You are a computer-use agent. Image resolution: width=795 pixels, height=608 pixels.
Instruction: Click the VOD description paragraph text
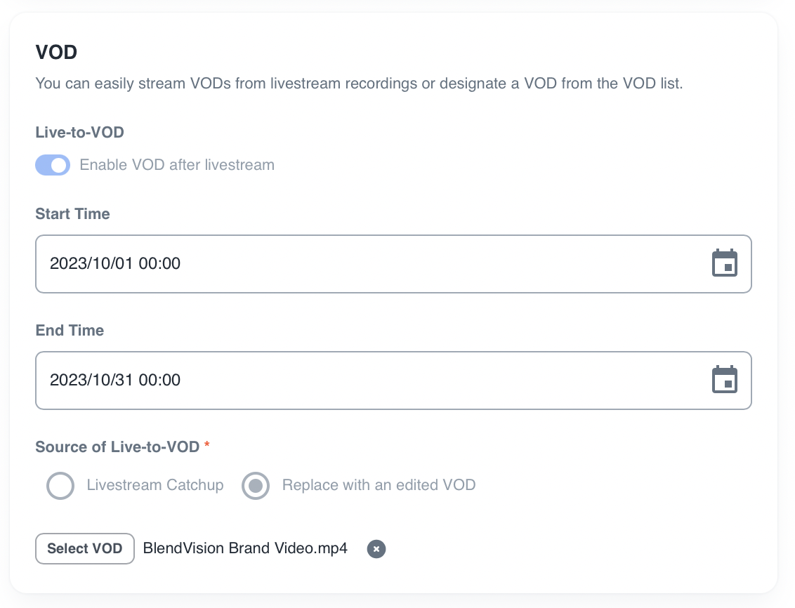359,84
